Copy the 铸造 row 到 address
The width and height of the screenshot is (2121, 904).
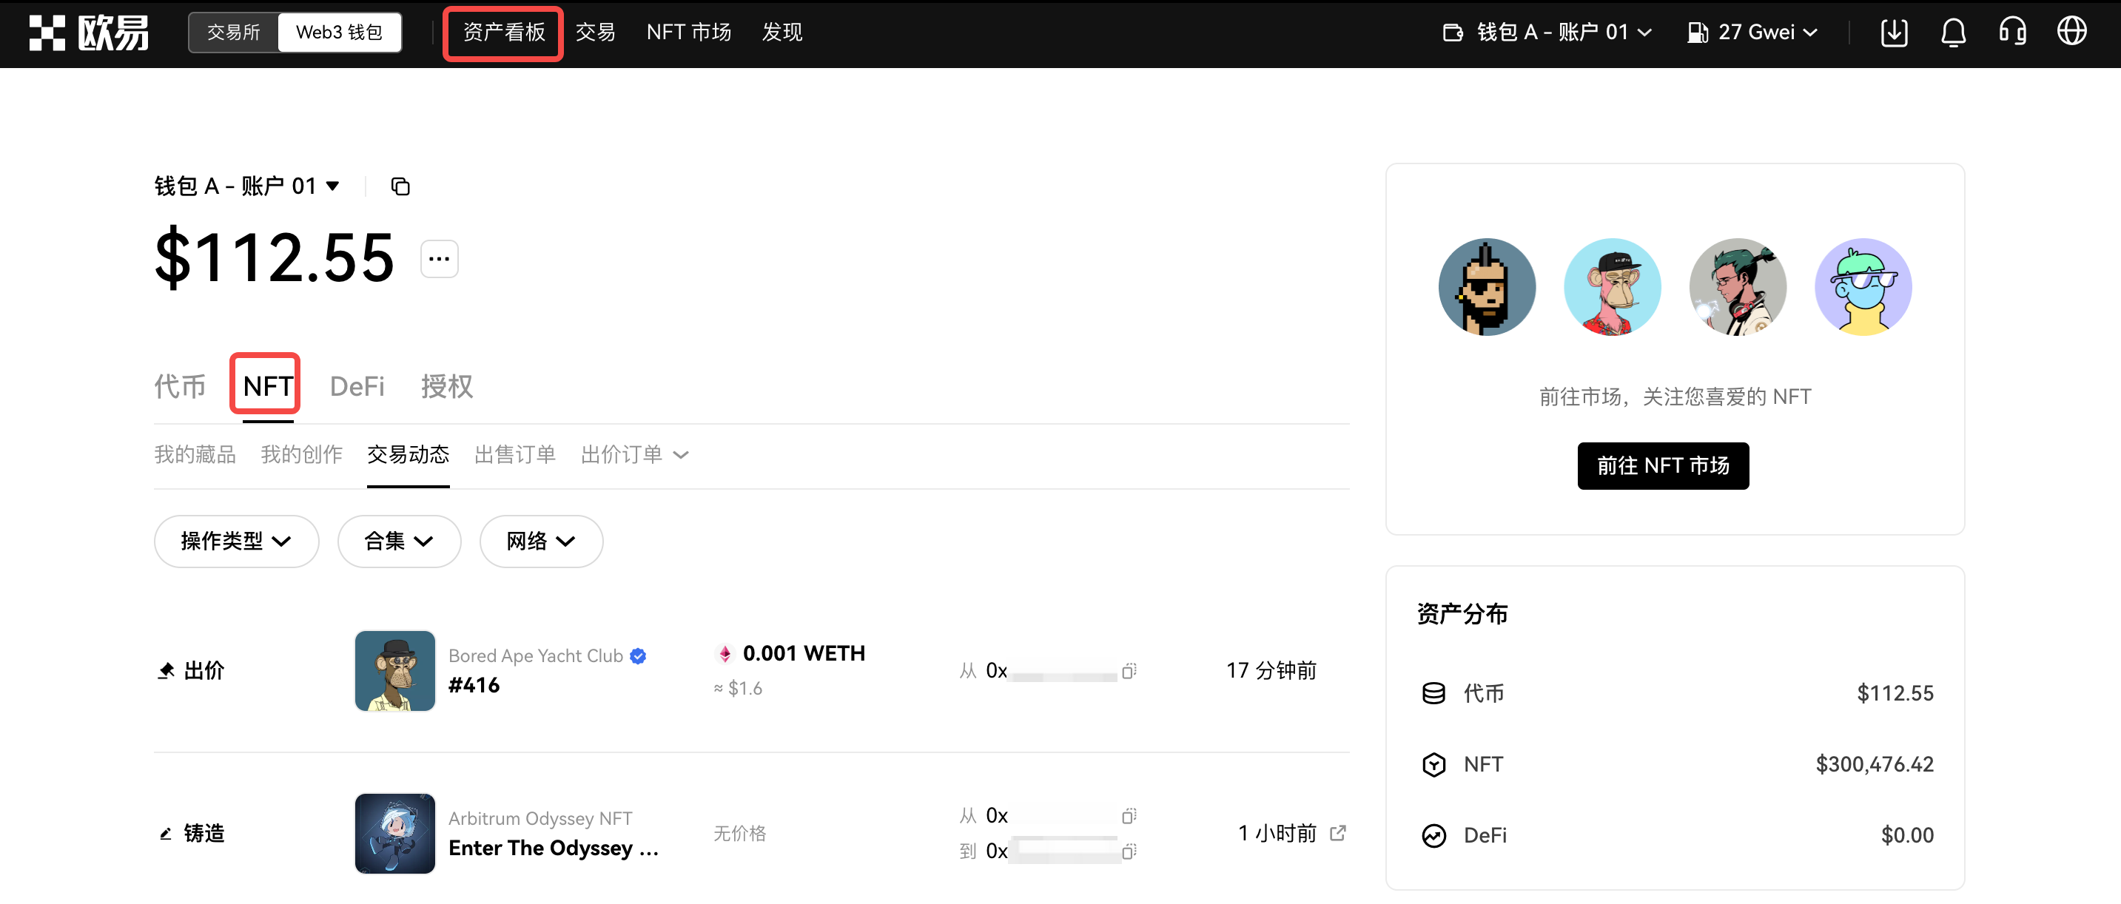click(x=1129, y=851)
